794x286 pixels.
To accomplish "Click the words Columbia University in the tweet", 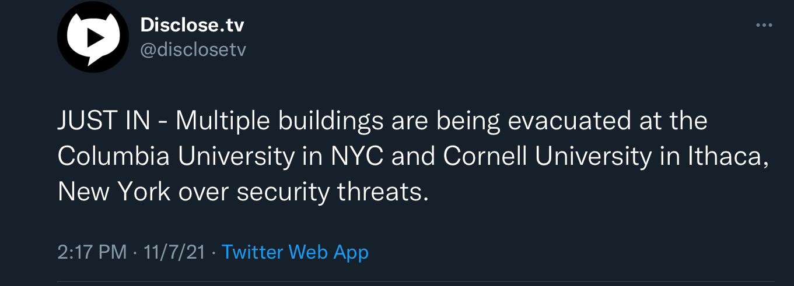I will (177, 156).
